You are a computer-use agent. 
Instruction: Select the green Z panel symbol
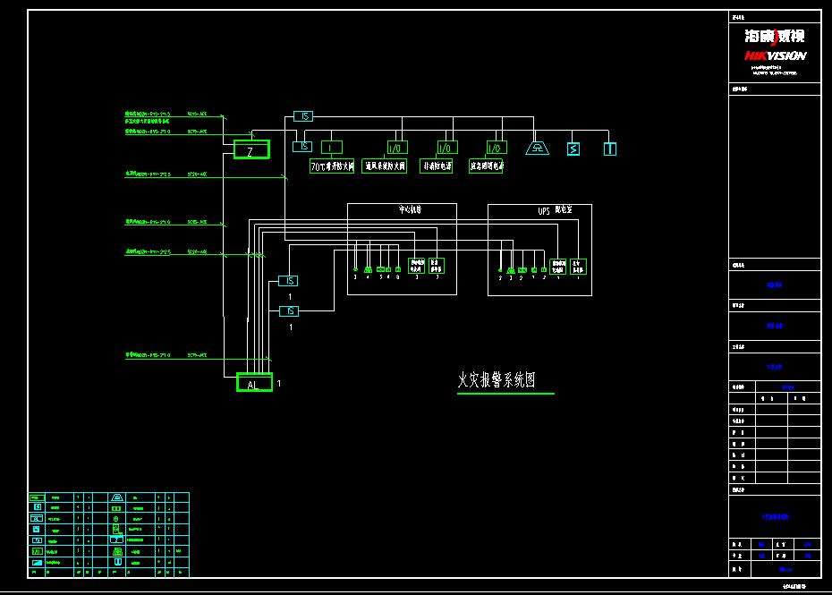(x=251, y=150)
